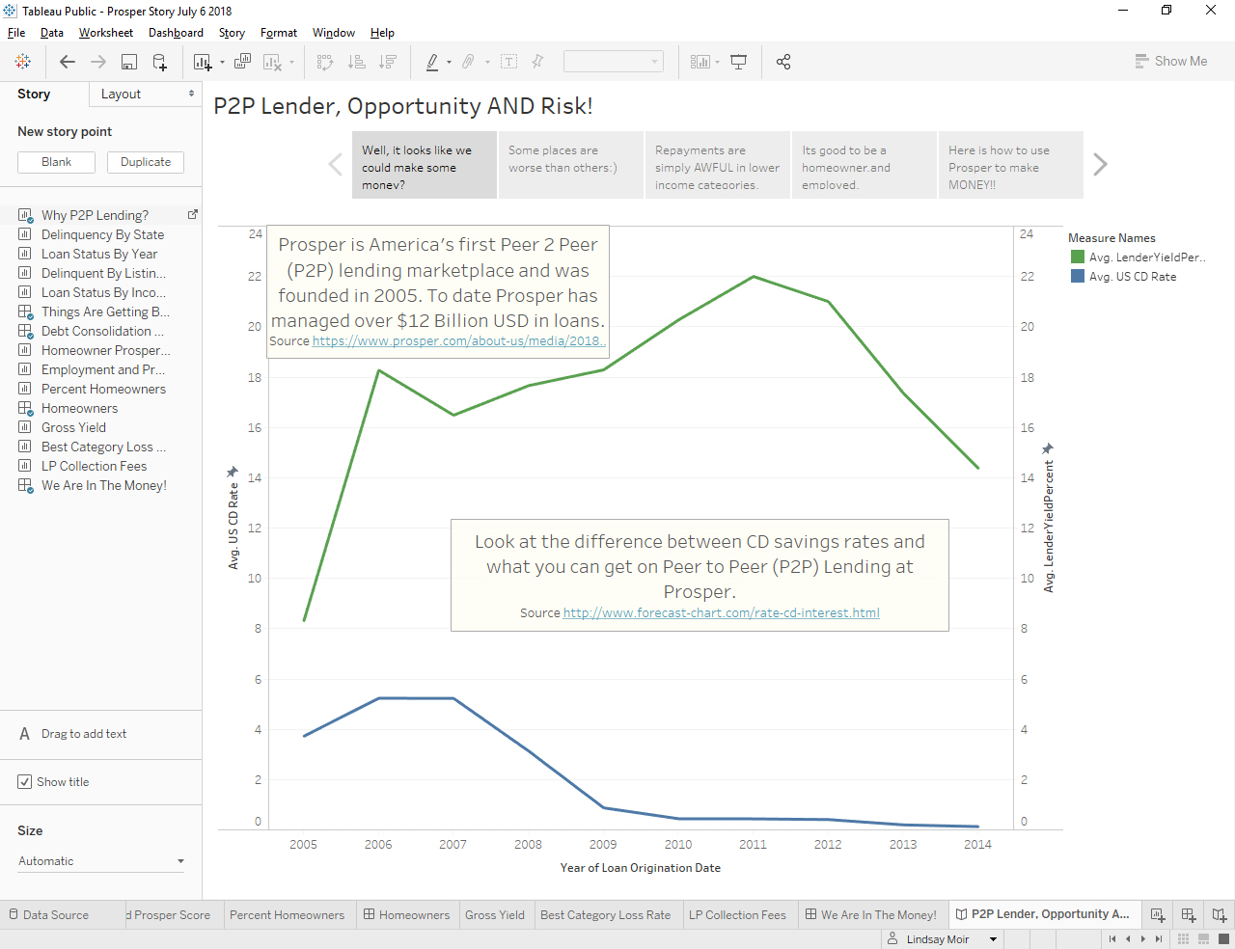This screenshot has height=949, width=1235.
Task: Click the Show/Hide cards icon
Action: point(700,62)
